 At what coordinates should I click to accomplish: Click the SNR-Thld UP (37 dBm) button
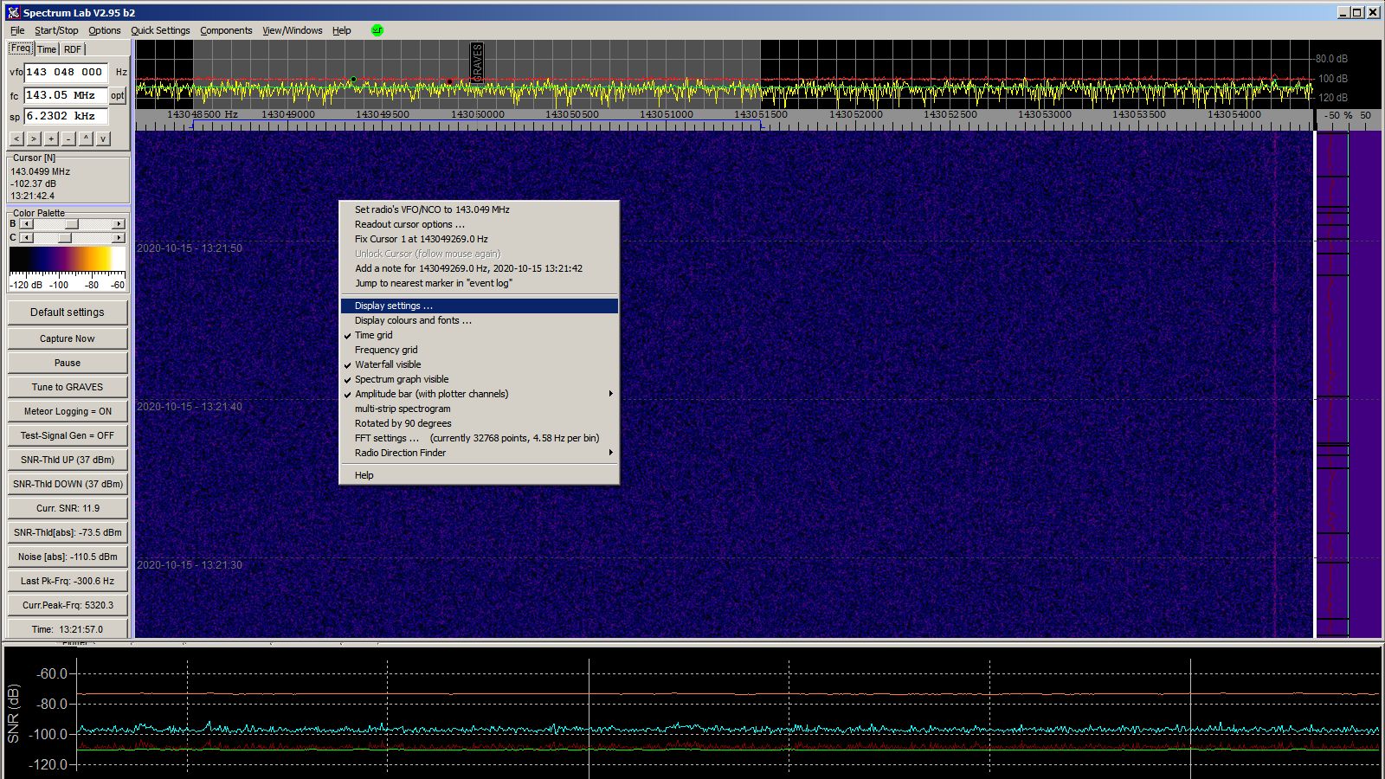68,460
